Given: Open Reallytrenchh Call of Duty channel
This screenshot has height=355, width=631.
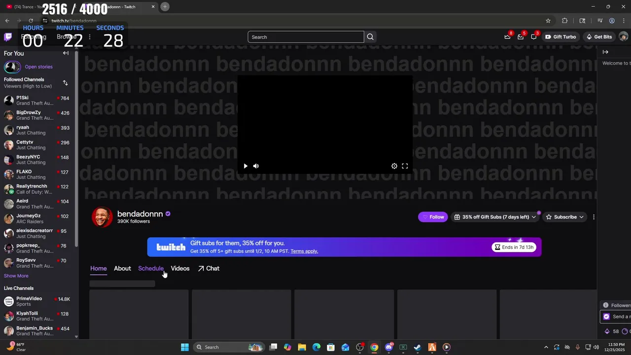Looking at the screenshot, I should pyautogui.click(x=37, y=189).
